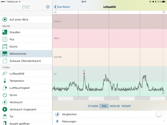Tap the 916 ppm peak marker
167x125 pixels.
point(84,73)
